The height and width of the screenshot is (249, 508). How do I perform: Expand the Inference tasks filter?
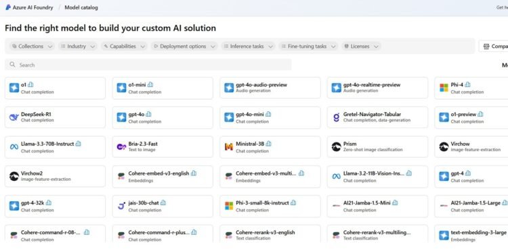click(248, 46)
